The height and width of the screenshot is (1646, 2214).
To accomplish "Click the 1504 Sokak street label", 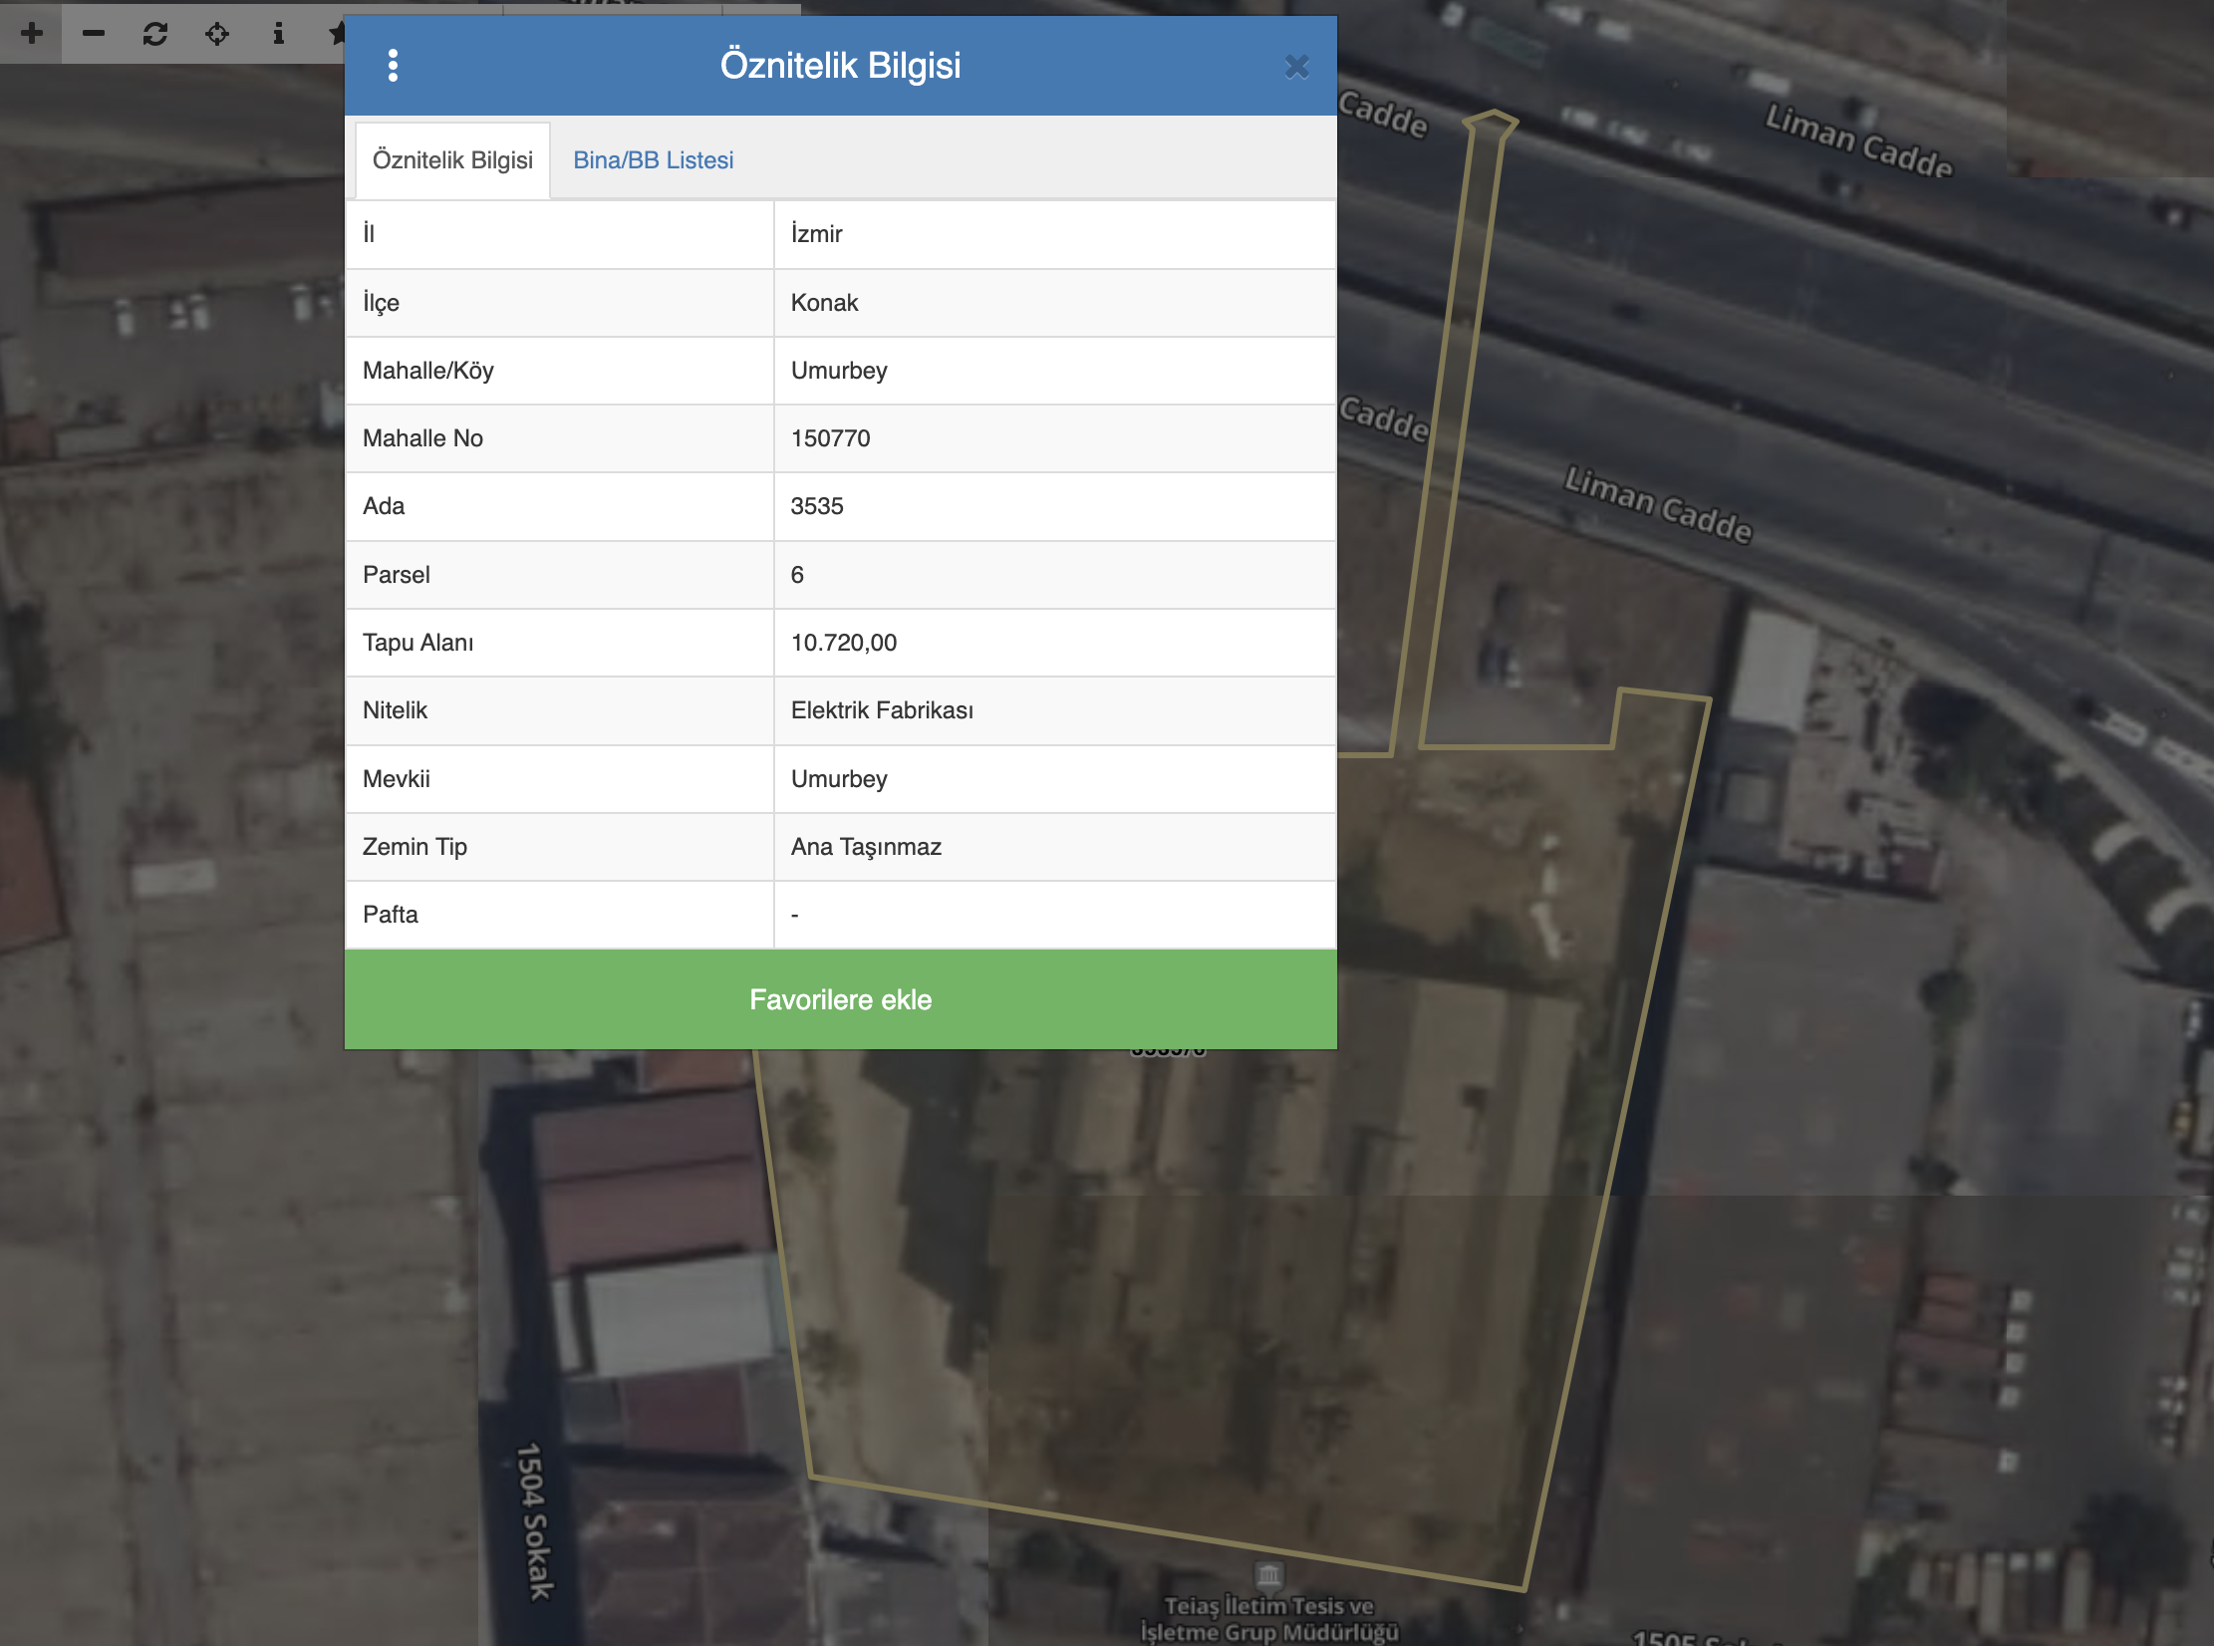I will pos(534,1520).
